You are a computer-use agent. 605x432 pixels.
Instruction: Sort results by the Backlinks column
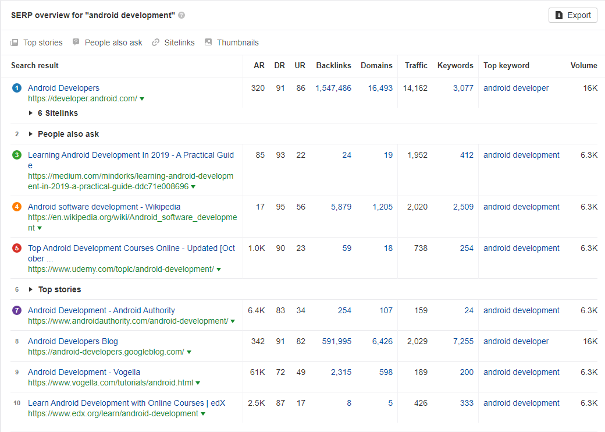tap(333, 65)
